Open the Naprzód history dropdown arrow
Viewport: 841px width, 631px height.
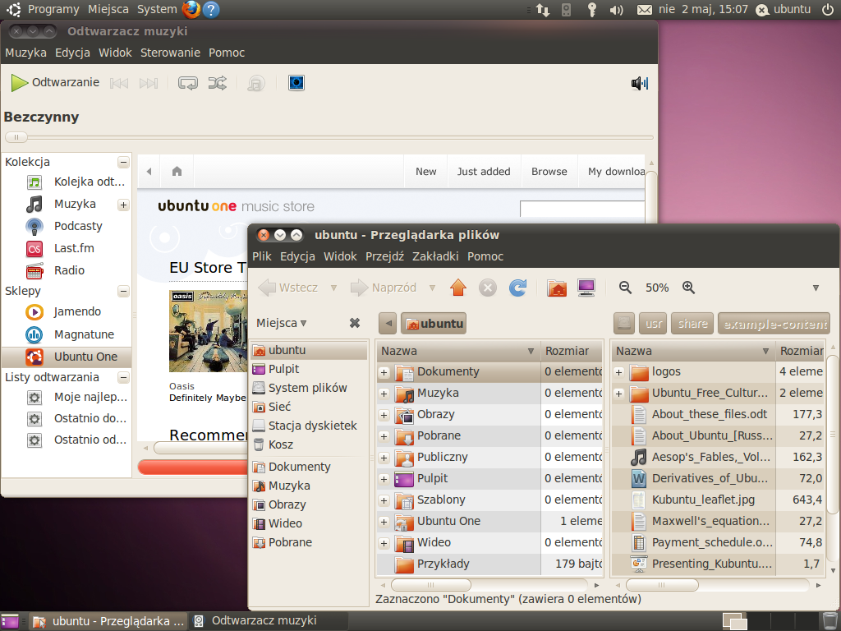[432, 288]
